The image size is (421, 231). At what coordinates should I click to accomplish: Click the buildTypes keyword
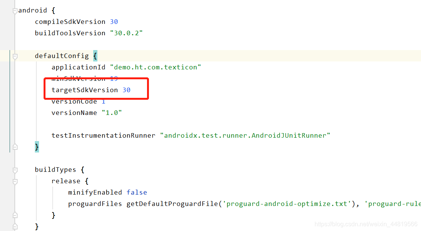(x=56, y=170)
